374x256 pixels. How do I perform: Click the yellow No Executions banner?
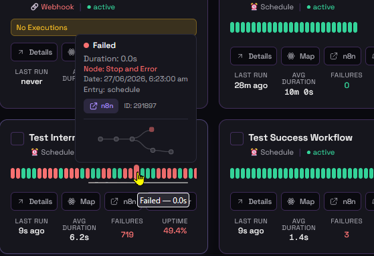pyautogui.click(x=104, y=27)
